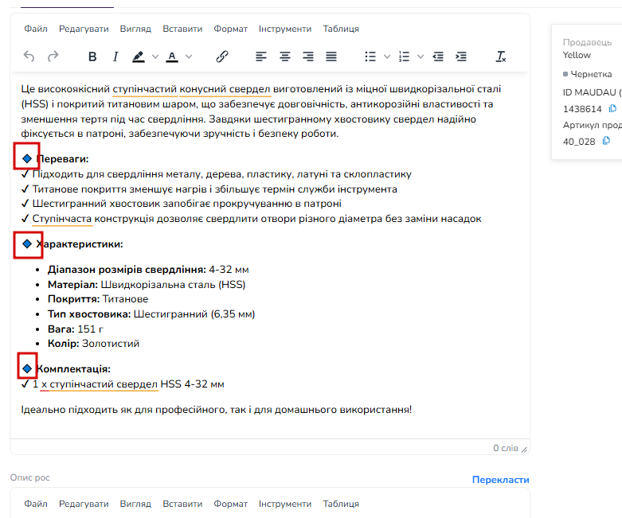The image size is (622, 518).
Task: Open Редагувати menu in the lower editor
Action: 84,504
